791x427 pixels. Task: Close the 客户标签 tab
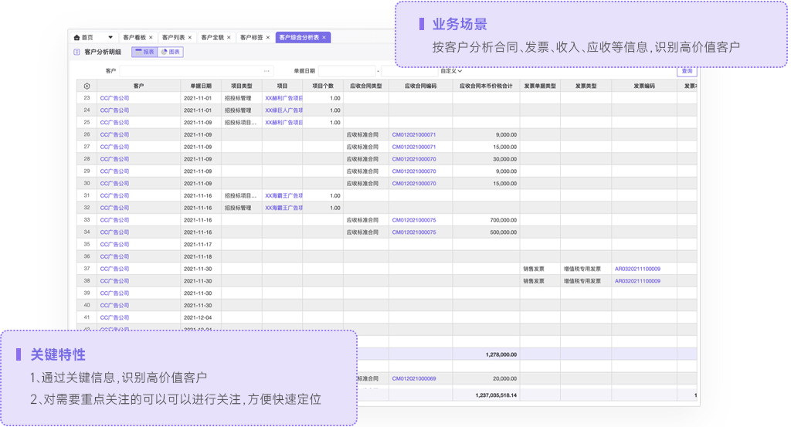click(x=268, y=37)
